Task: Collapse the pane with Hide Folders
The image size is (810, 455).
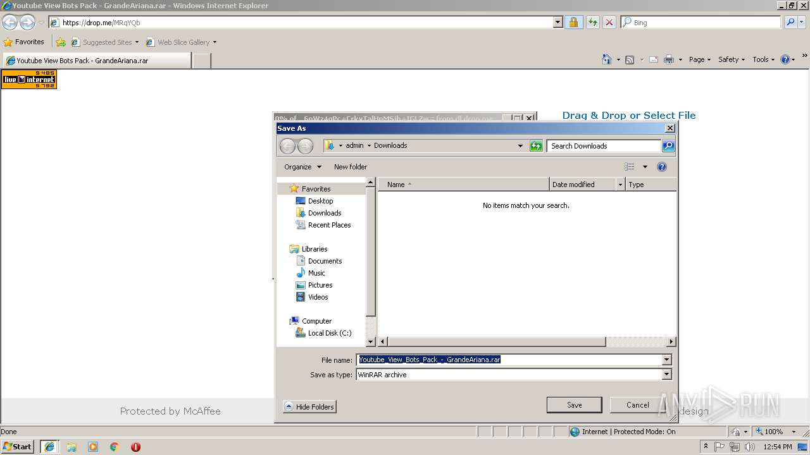Action: (x=309, y=407)
